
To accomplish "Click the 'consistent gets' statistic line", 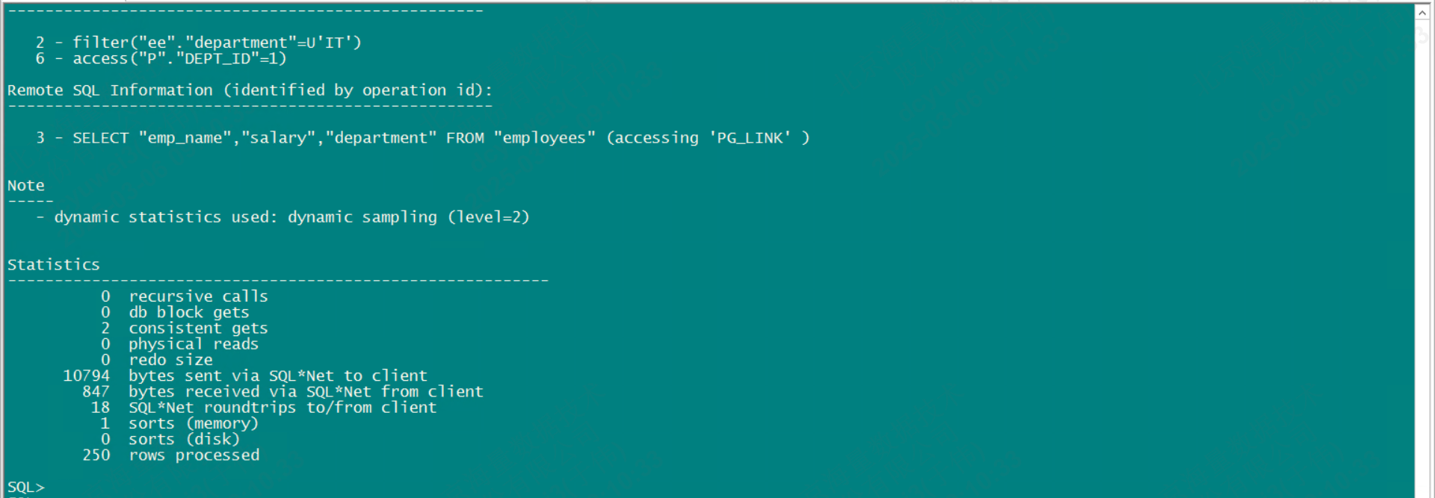I will coord(198,329).
